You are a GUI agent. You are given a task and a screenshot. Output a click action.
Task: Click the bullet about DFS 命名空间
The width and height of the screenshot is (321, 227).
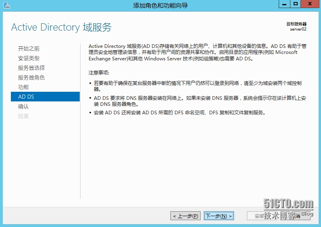(180, 112)
